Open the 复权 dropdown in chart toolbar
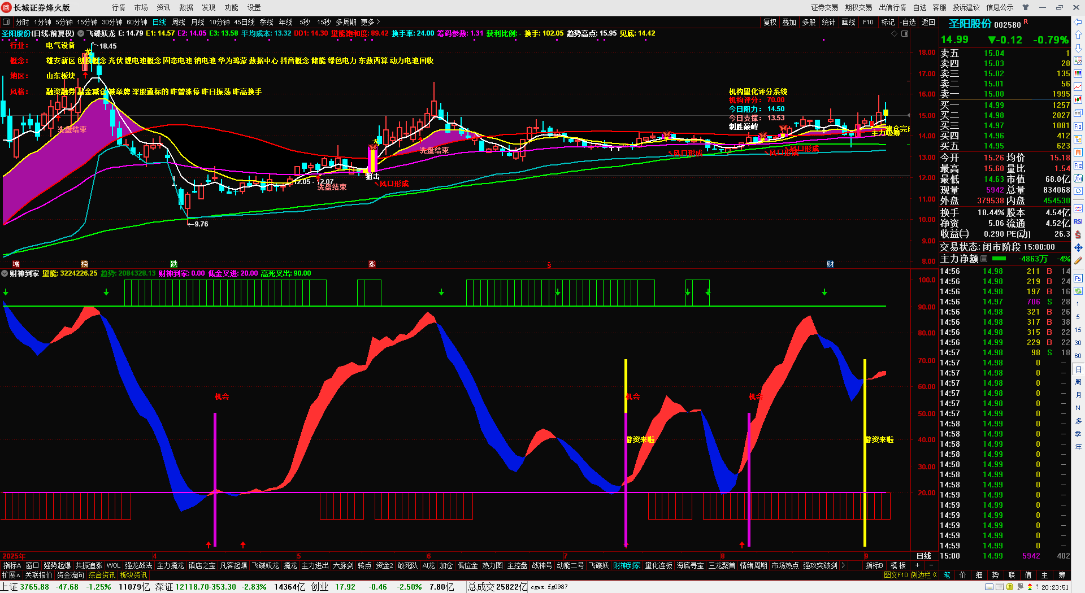 point(770,22)
